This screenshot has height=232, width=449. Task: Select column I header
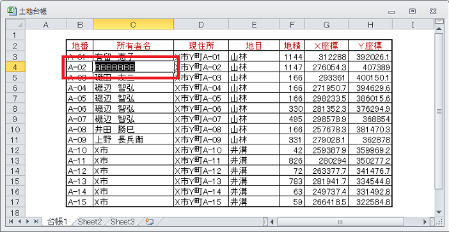point(413,24)
